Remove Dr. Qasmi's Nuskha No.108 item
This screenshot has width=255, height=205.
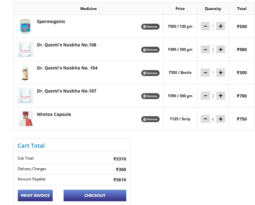pyautogui.click(x=150, y=50)
